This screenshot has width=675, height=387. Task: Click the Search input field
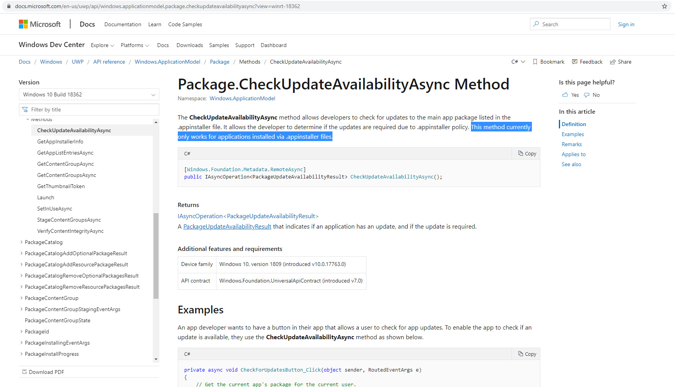(x=570, y=24)
